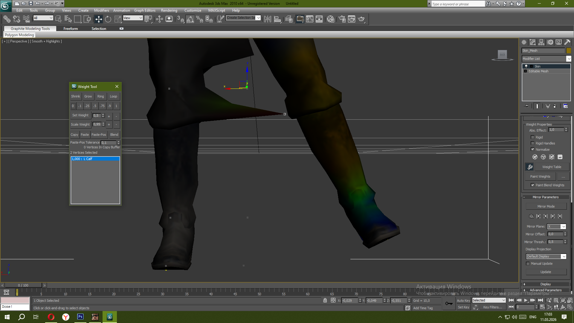Screen dimensions: 574x323
Task: Click the quick Render teapot icon
Action: (361, 19)
